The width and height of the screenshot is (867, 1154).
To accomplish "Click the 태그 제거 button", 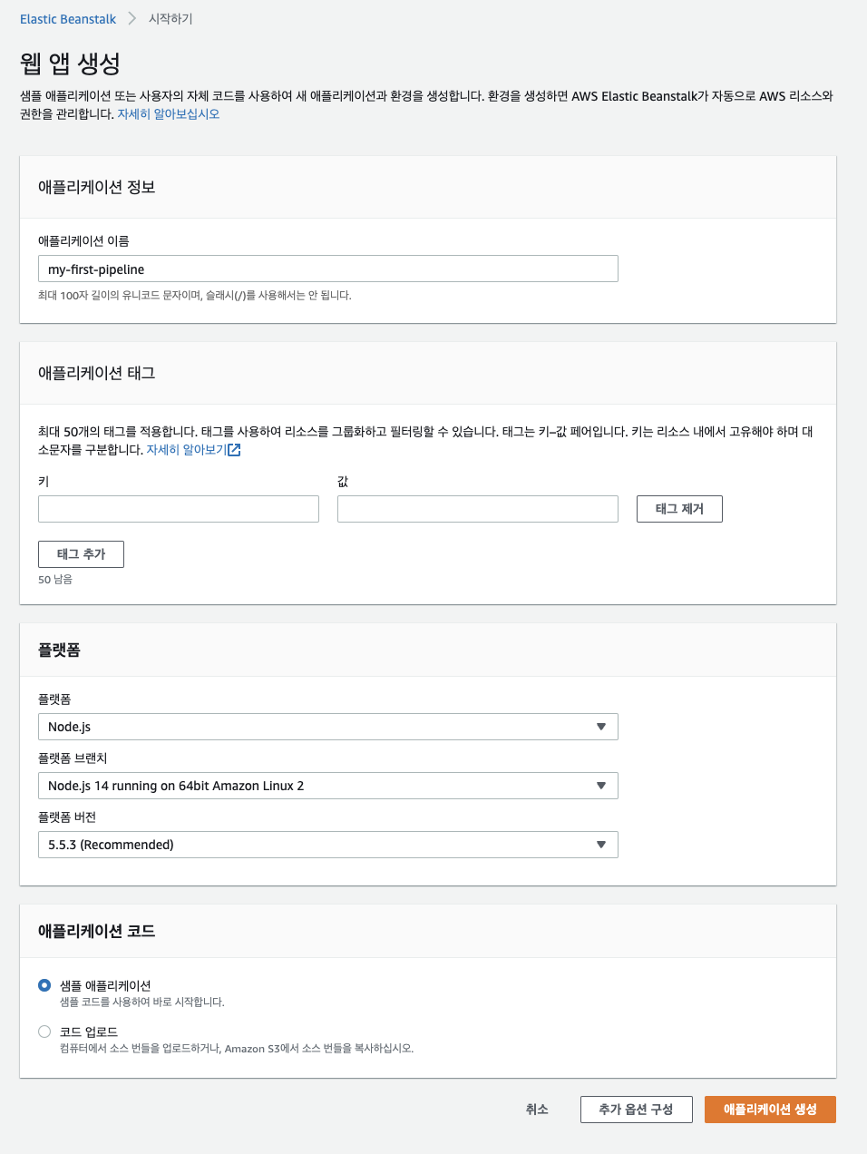I will coord(679,509).
